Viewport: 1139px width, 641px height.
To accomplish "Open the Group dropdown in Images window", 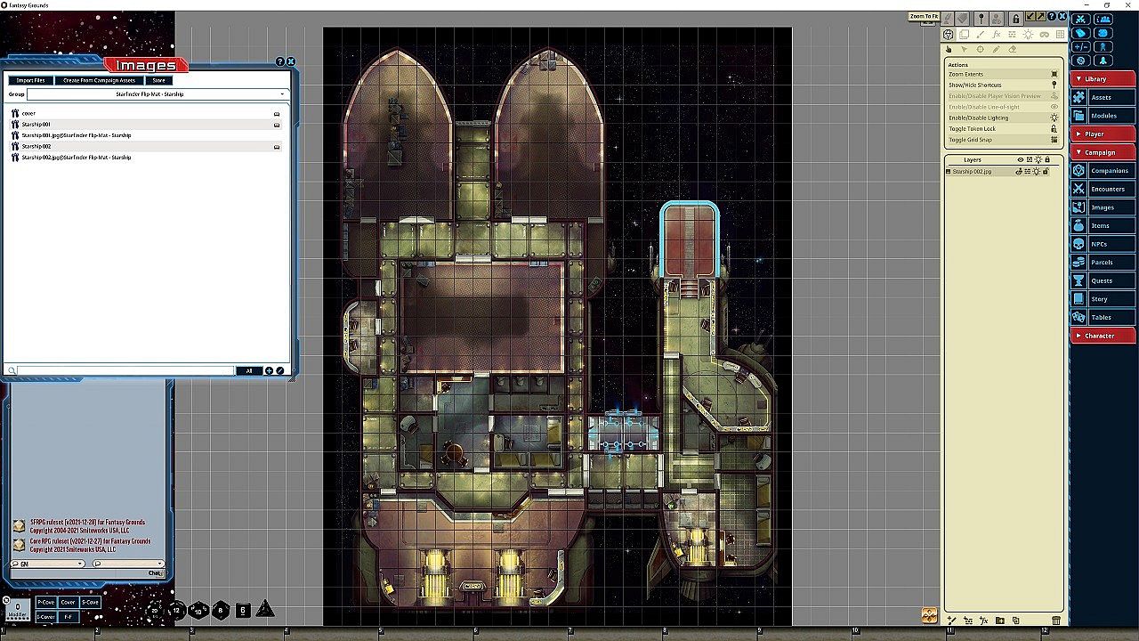I will pos(158,93).
